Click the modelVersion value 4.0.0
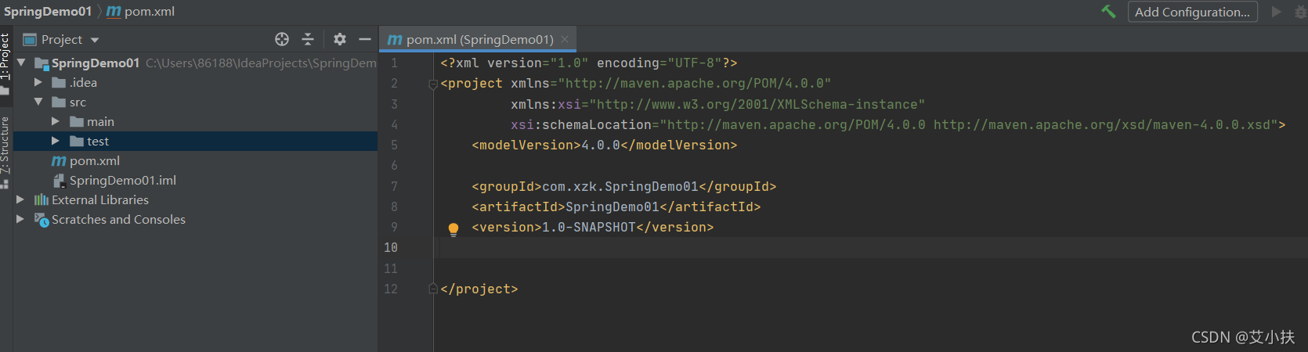Screen dimensions: 1308x352 [601, 145]
